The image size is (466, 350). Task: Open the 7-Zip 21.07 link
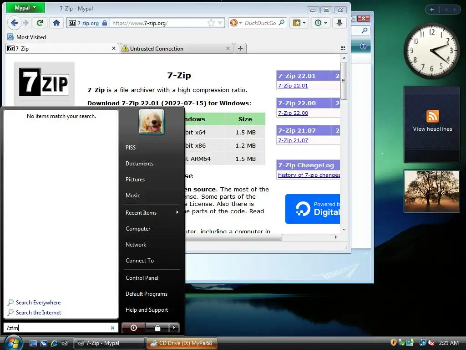click(293, 140)
